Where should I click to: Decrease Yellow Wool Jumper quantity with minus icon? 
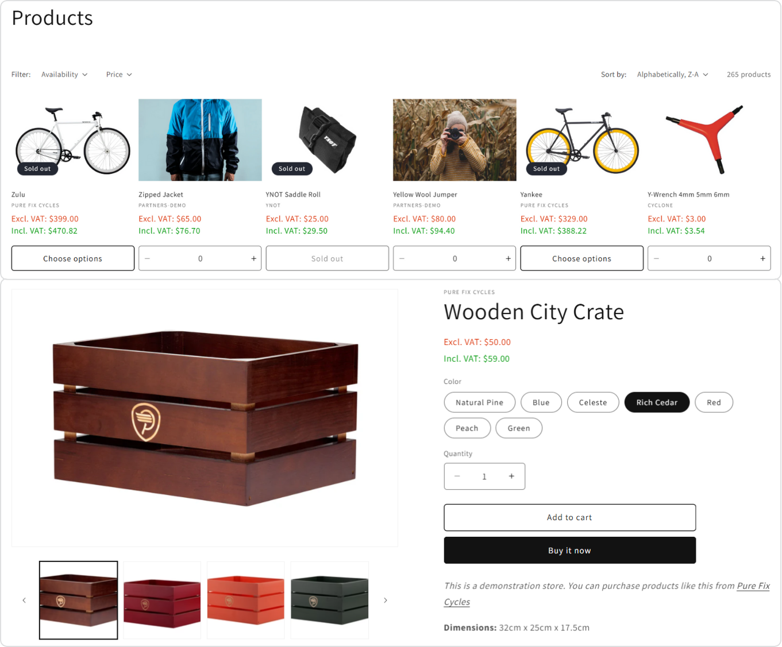(x=402, y=259)
